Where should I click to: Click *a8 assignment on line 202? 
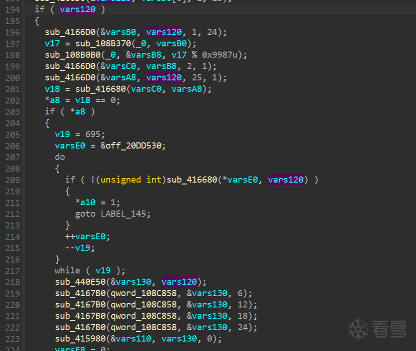tap(52, 100)
